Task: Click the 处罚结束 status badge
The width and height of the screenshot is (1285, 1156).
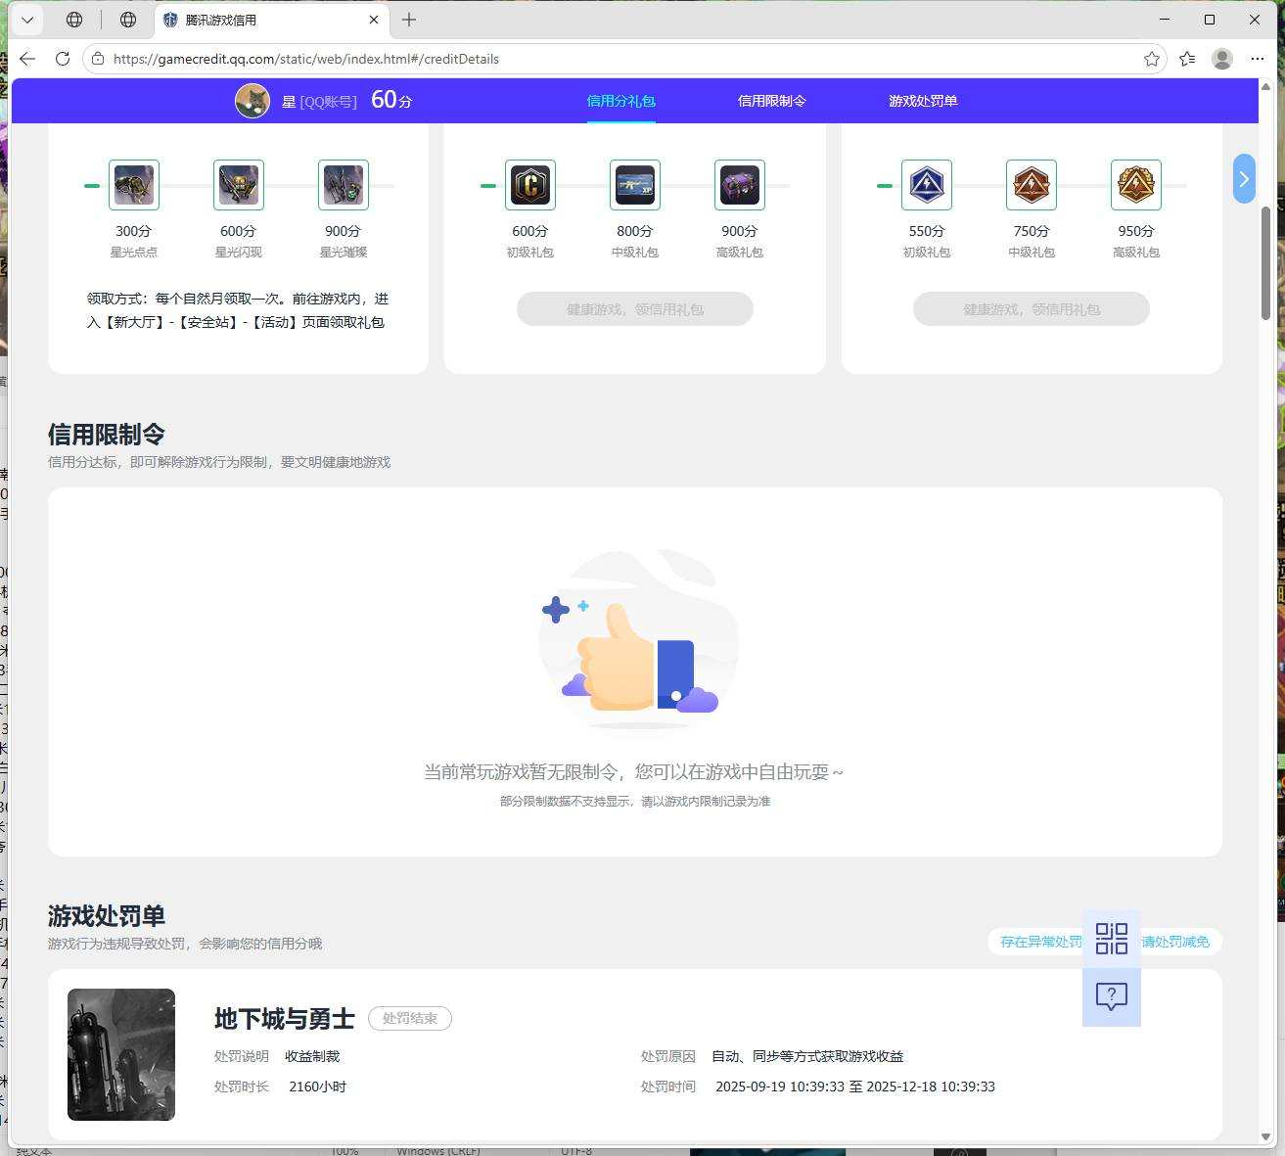Action: [410, 1018]
